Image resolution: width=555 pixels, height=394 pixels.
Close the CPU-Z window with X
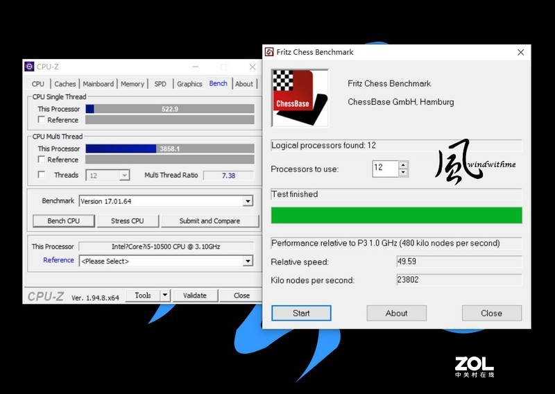point(253,67)
